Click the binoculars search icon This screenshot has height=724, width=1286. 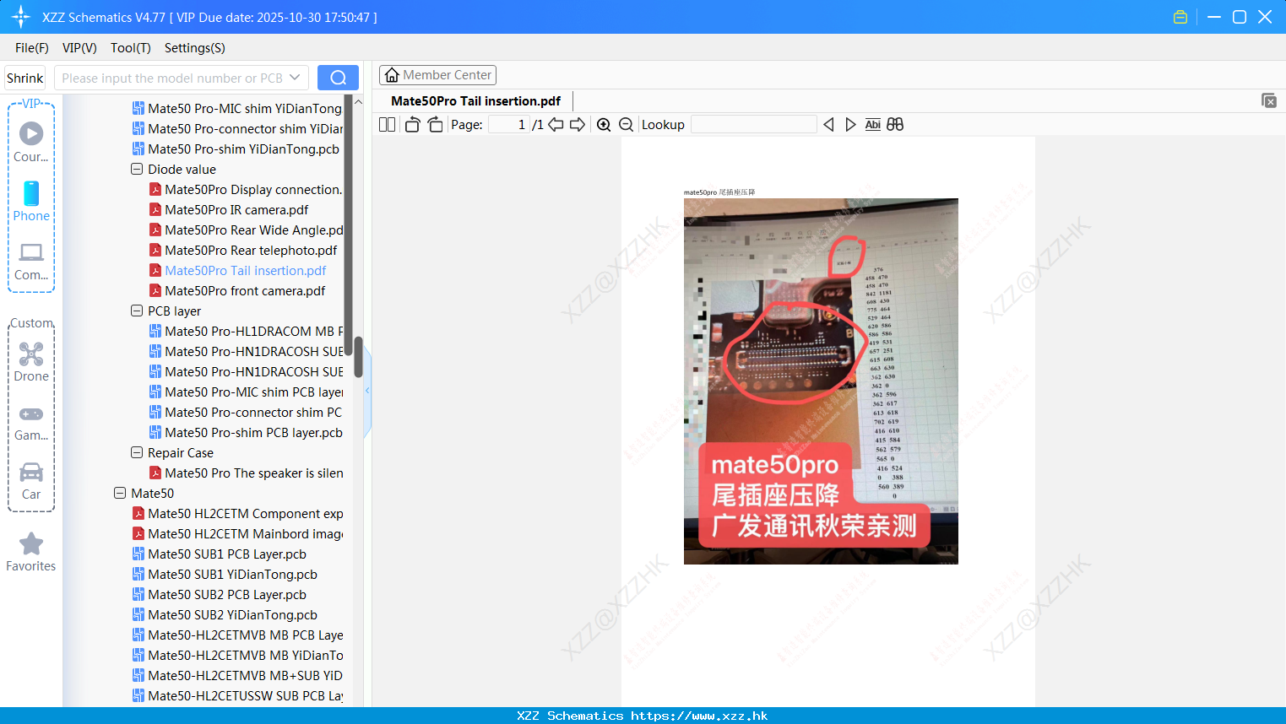click(x=895, y=125)
